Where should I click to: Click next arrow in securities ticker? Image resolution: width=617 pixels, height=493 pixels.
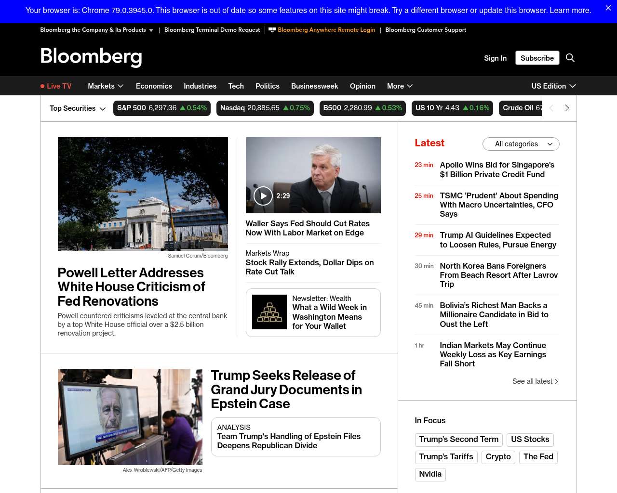[x=567, y=108]
